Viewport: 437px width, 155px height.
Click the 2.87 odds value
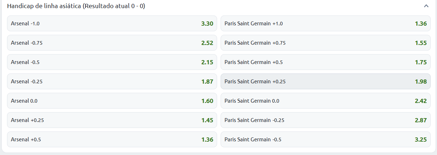[x=420, y=120]
